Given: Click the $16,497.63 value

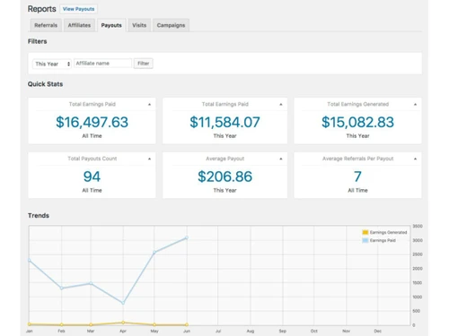Looking at the screenshot, I should (x=92, y=122).
